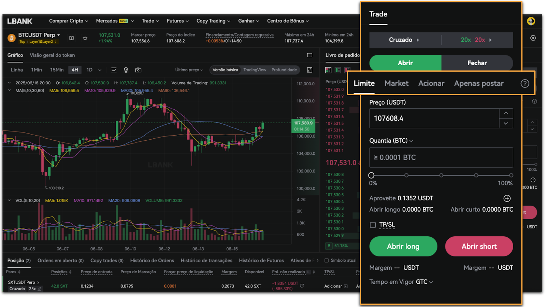Image resolution: width=546 pixels, height=307 pixels.
Task: Click the Preço (USDT) input field
Action: pyautogui.click(x=434, y=118)
